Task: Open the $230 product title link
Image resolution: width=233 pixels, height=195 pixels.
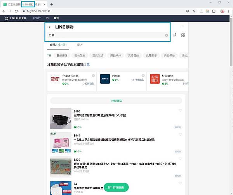Action: 125,166
